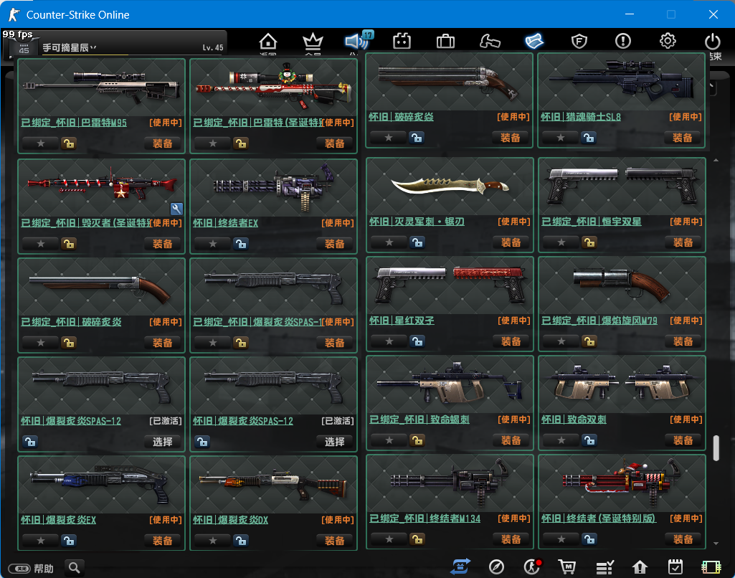Open the running man icon with red dot
Viewport: 735px width, 578px height.
tap(533, 567)
